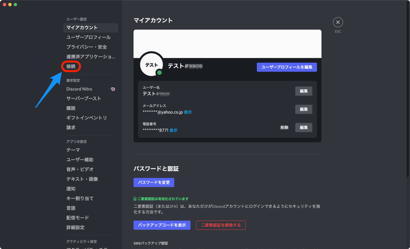
Task: Click バックアップコードを表示 button
Action: [x=162, y=225]
